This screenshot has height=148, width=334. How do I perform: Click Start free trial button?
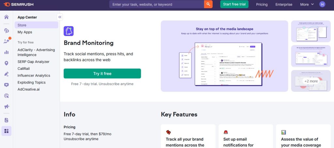tap(234, 4)
